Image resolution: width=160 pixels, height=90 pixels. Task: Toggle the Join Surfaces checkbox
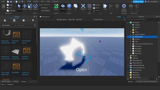pyautogui.click(x=40, y=10)
